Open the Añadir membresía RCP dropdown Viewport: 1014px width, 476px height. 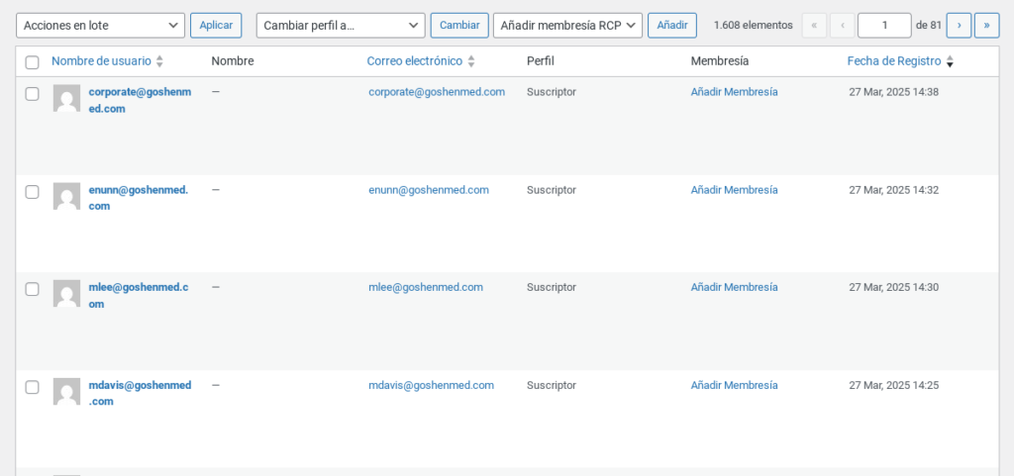point(567,26)
